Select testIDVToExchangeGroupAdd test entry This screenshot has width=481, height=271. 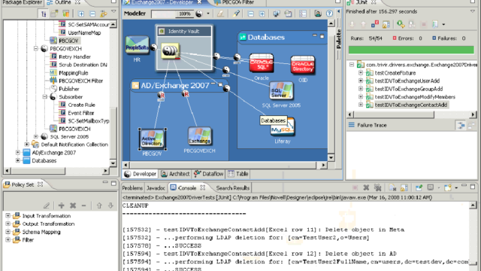[408, 89]
